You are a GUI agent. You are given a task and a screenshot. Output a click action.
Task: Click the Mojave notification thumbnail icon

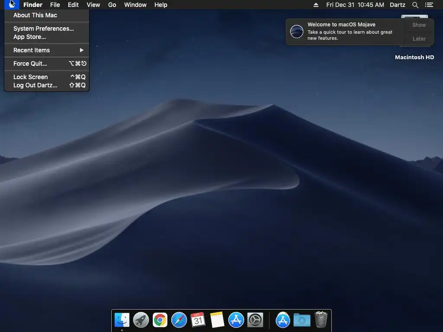click(297, 31)
